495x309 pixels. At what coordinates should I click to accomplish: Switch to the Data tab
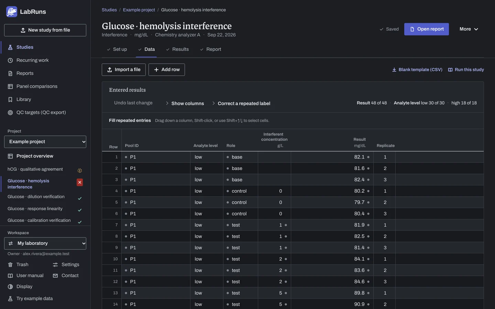point(146,49)
